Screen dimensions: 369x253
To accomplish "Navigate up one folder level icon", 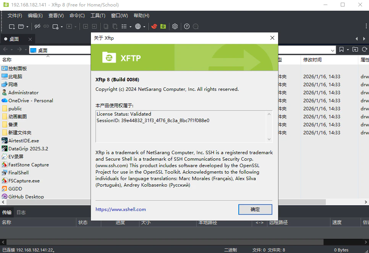I will point(355,50).
